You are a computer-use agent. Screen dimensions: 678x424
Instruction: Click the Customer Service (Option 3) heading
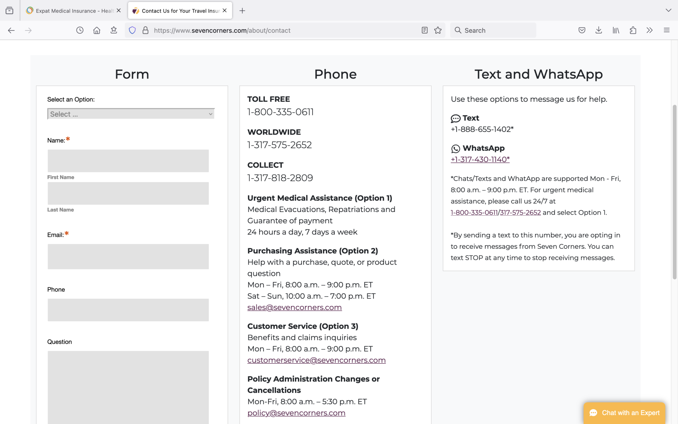303,326
